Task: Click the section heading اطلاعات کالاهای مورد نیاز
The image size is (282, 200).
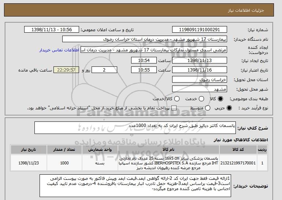Action: coord(241,140)
